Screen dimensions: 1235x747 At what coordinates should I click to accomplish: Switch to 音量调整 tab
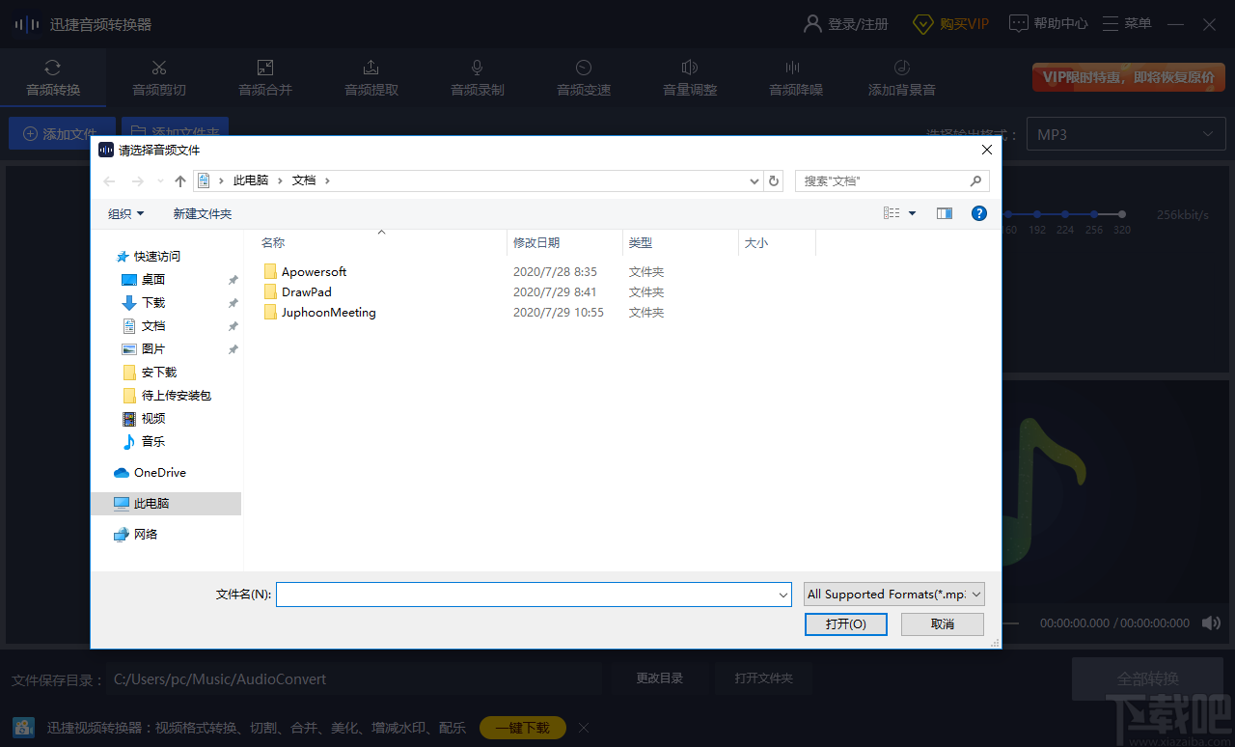pos(690,78)
